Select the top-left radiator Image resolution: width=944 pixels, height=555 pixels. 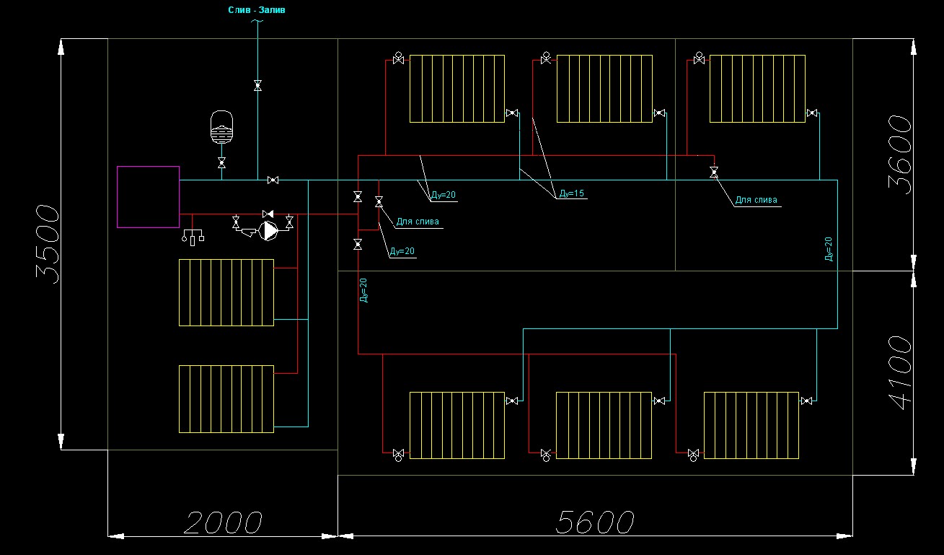(x=457, y=88)
